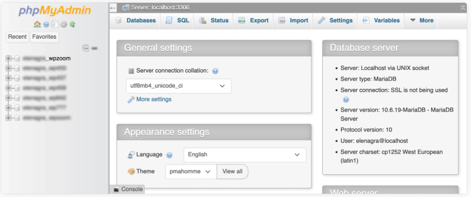Image resolution: width=471 pixels, height=197 pixels.
Task: Open the Language dropdown showing English
Action: click(x=245, y=155)
